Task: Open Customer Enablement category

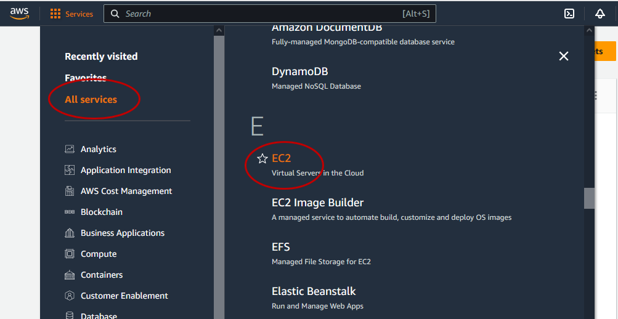Action: pyautogui.click(x=124, y=296)
